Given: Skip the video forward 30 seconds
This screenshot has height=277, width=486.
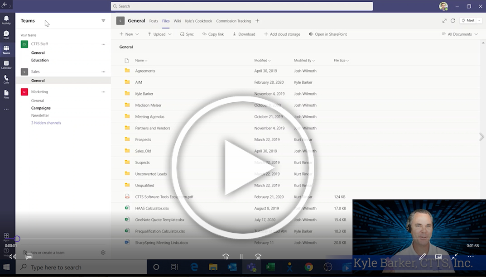Looking at the screenshot, I should (x=258, y=257).
